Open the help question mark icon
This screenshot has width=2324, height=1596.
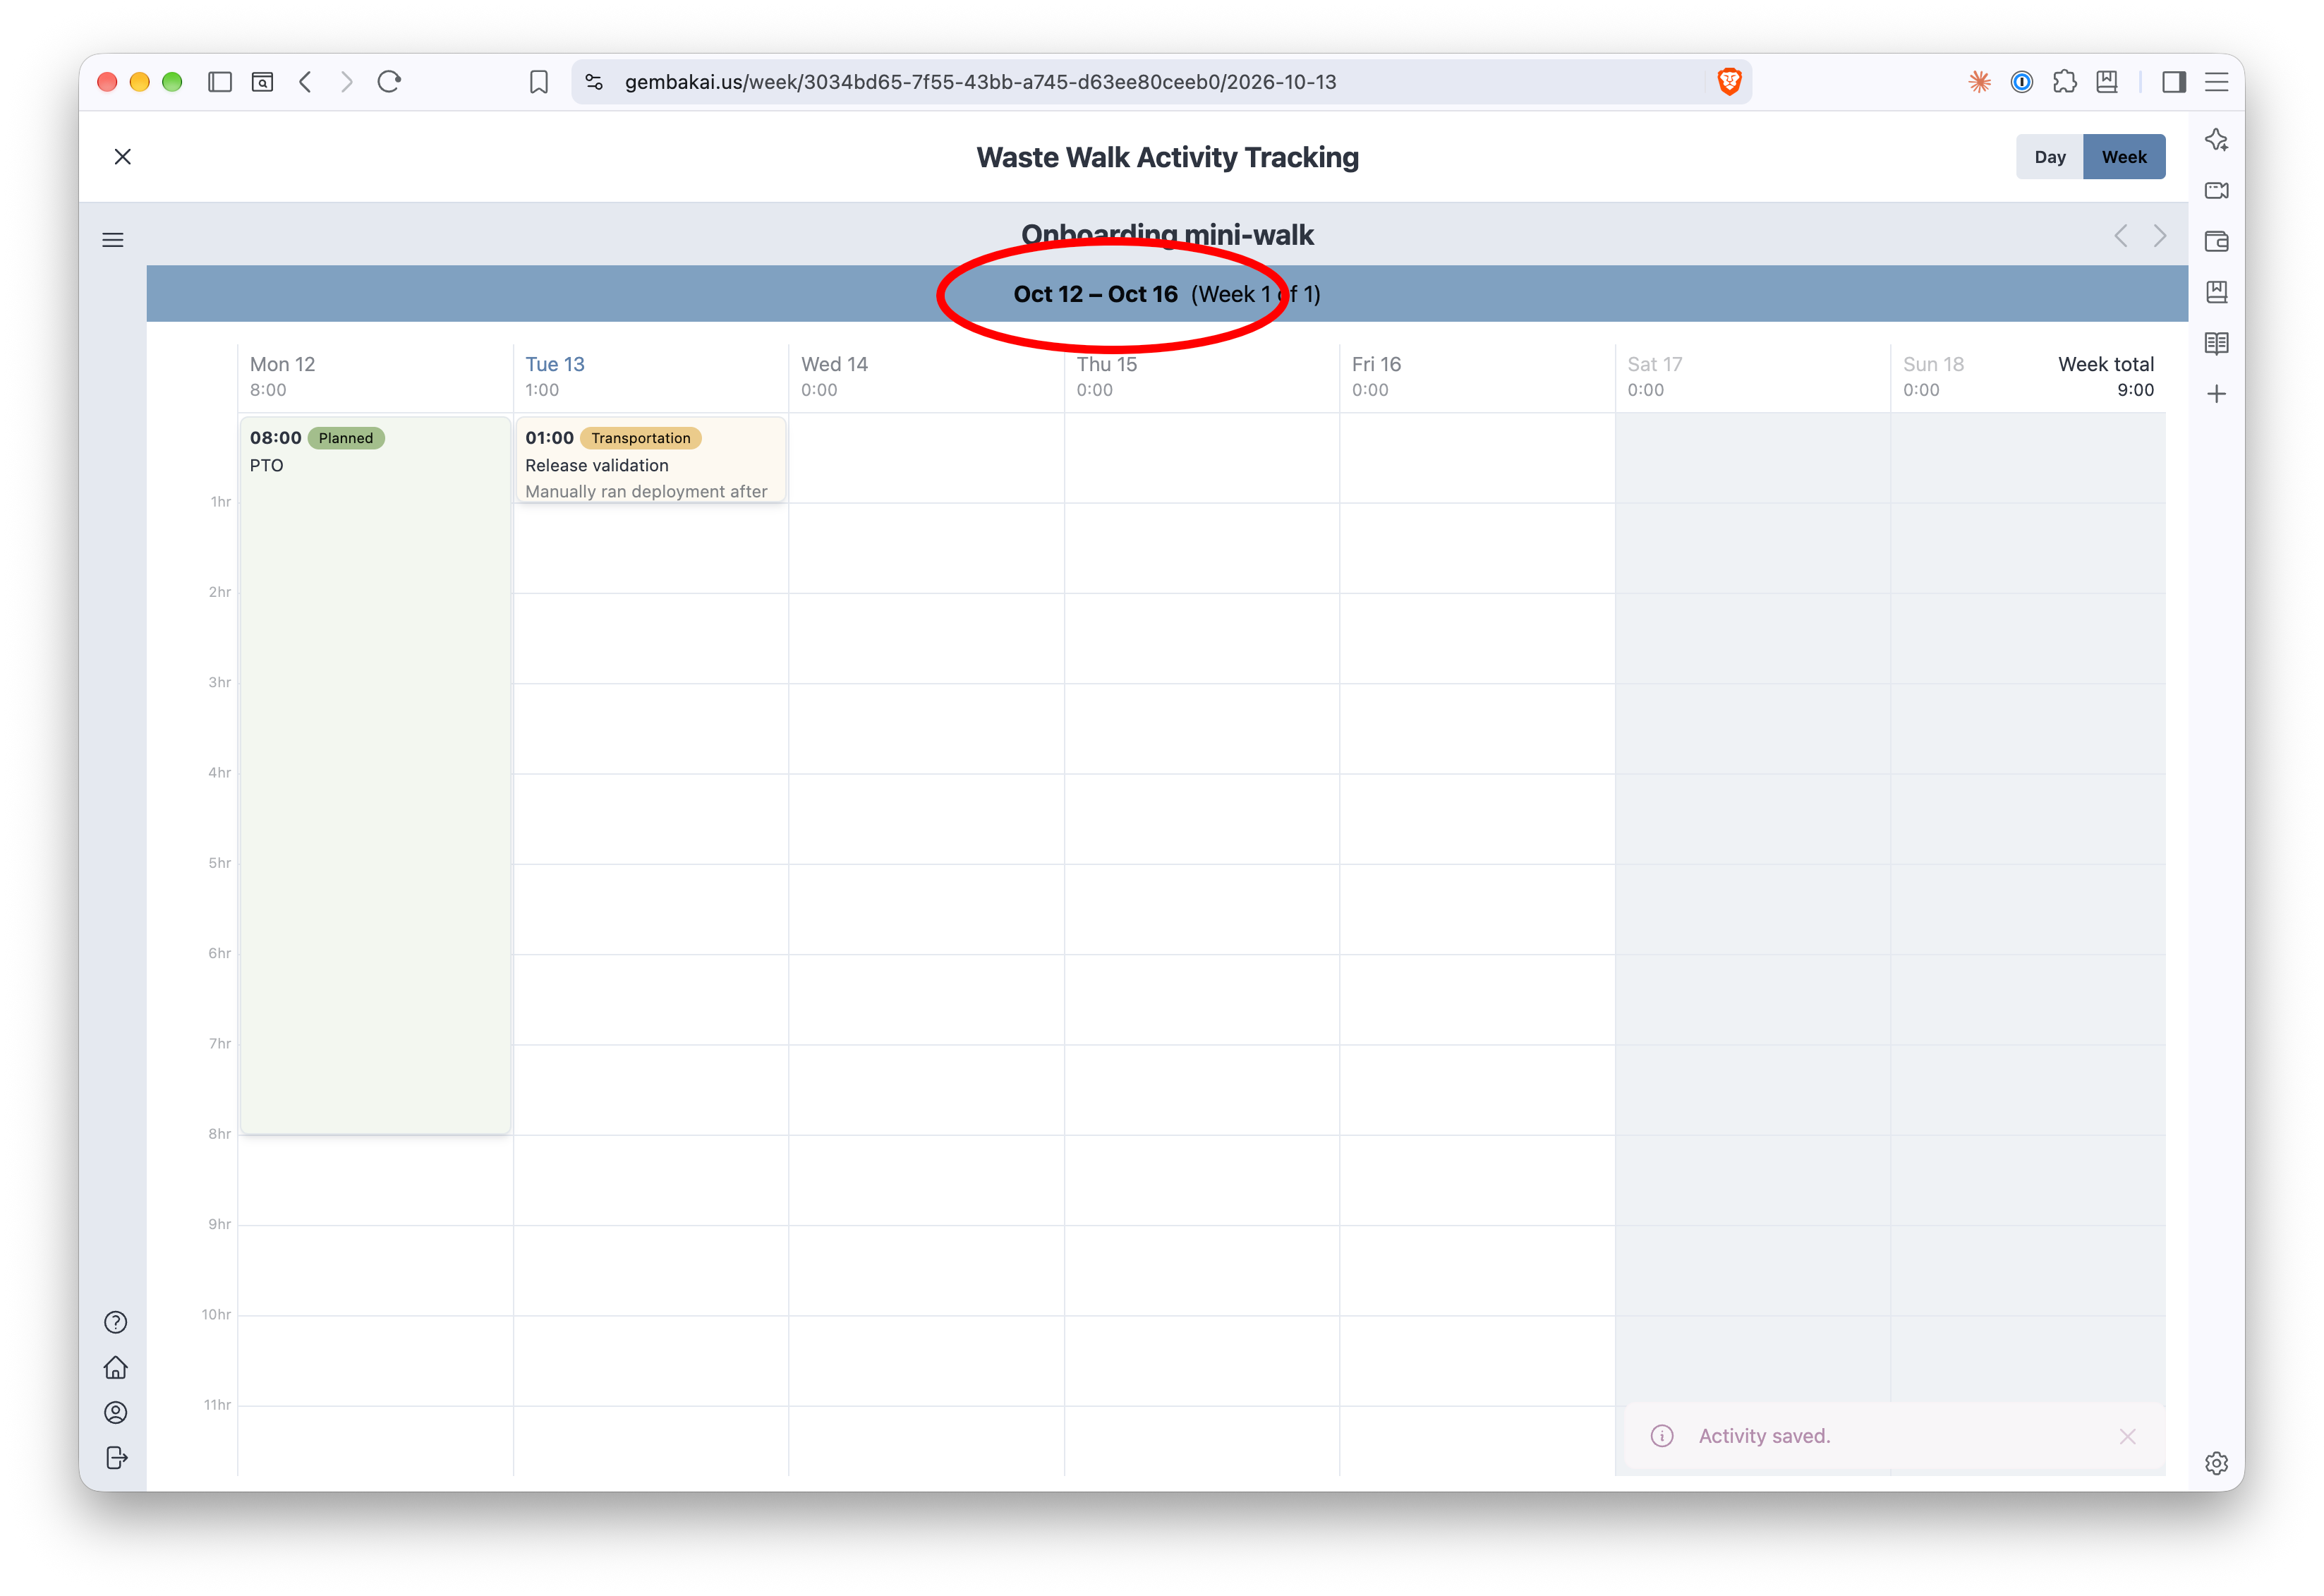(116, 1322)
